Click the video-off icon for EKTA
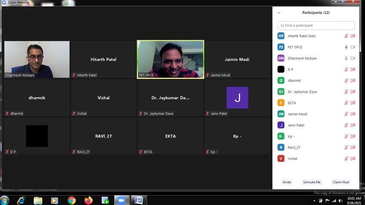 353,103
